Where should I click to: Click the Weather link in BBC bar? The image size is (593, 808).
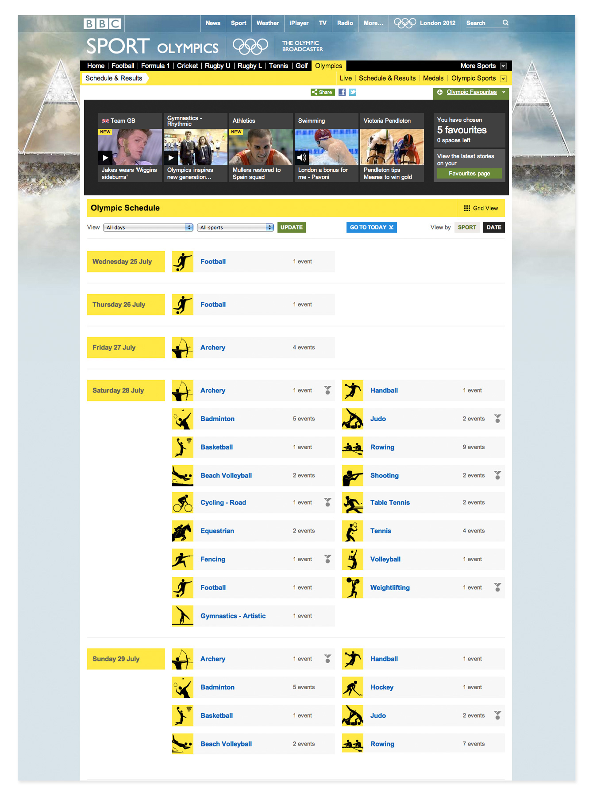pos(268,23)
